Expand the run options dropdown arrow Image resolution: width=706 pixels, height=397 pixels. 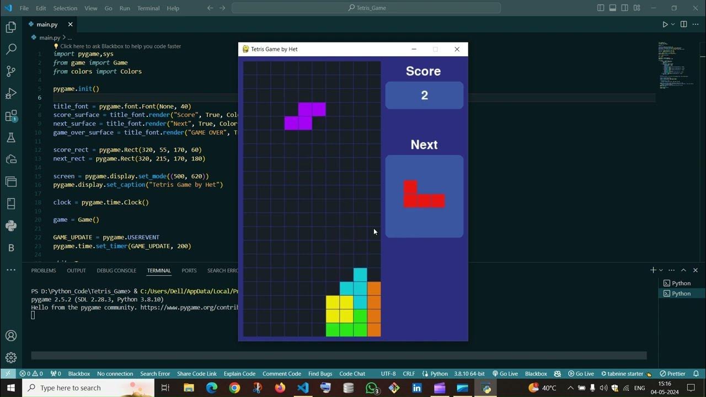[673, 24]
